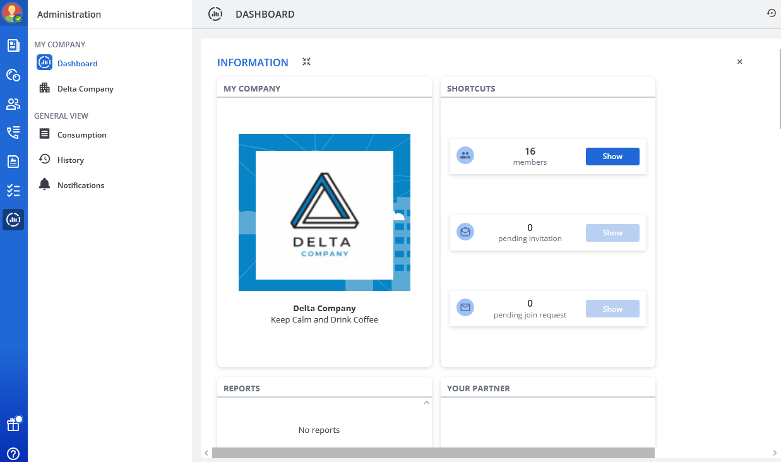This screenshot has height=462, width=781.
Task: Go to Consumption view
Action: click(81, 135)
